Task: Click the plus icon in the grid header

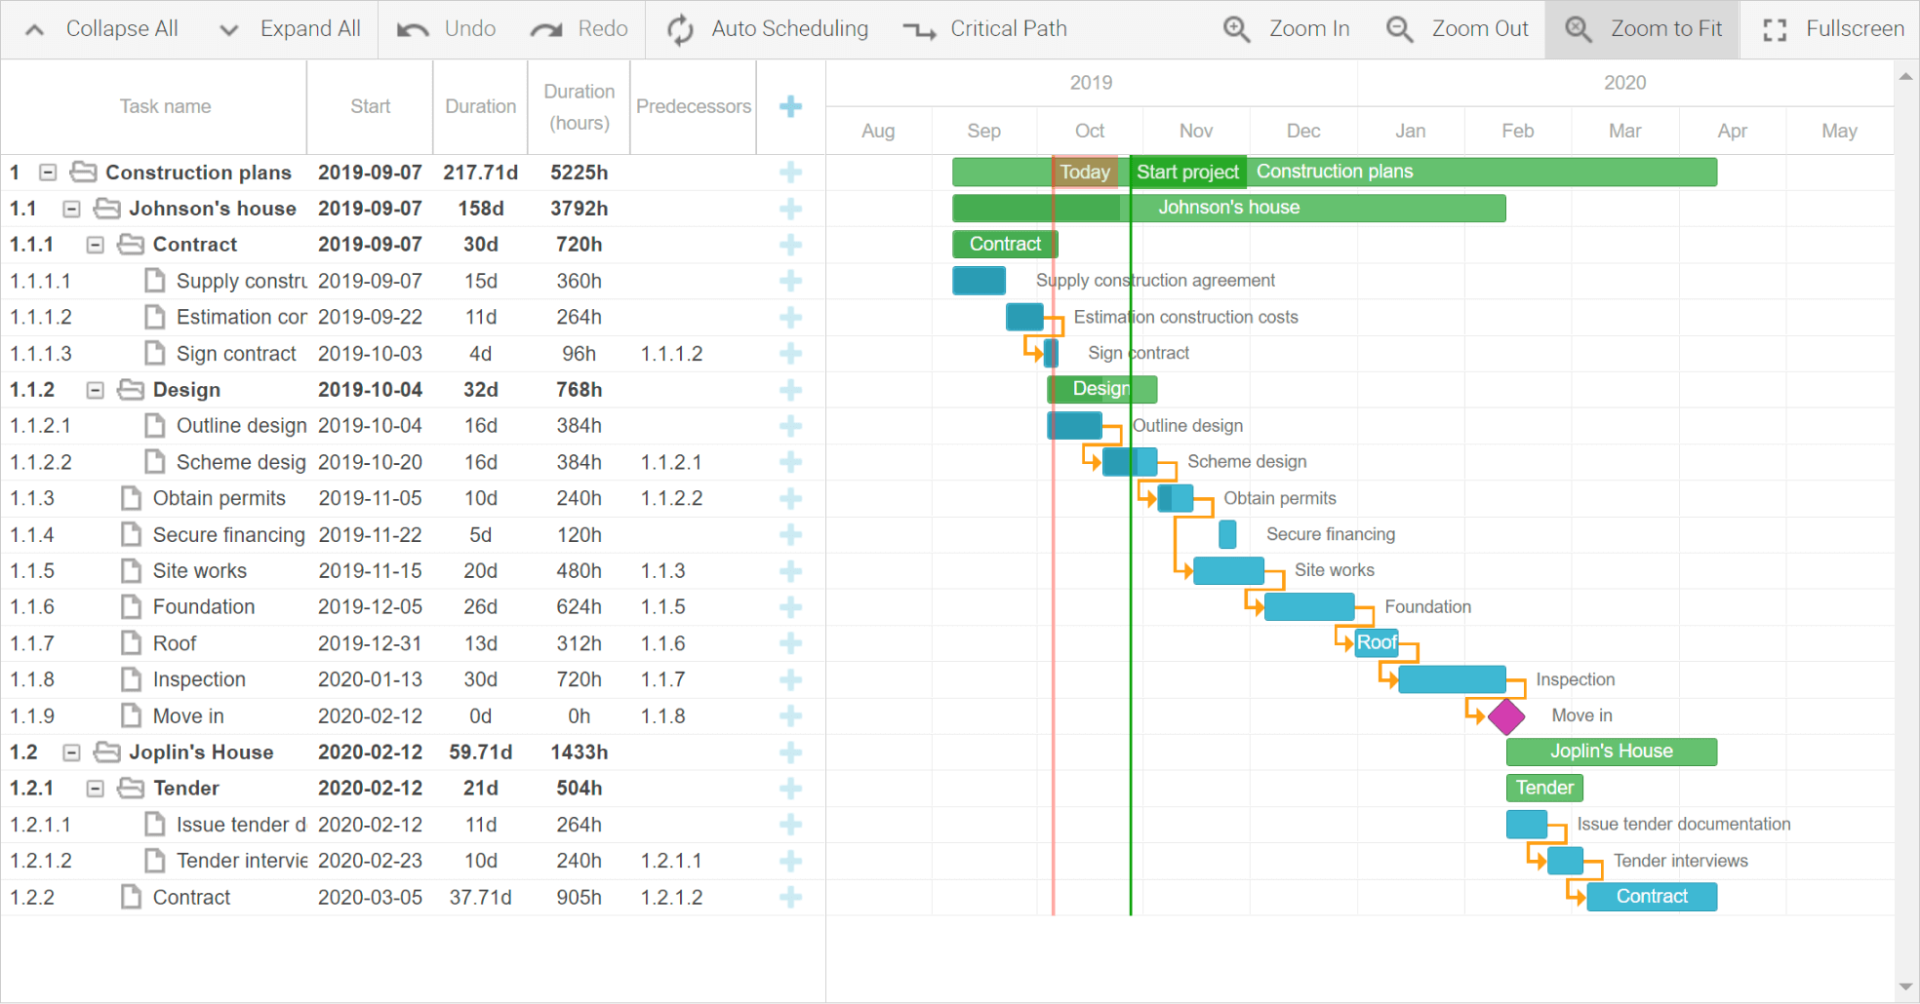Action: click(x=790, y=106)
